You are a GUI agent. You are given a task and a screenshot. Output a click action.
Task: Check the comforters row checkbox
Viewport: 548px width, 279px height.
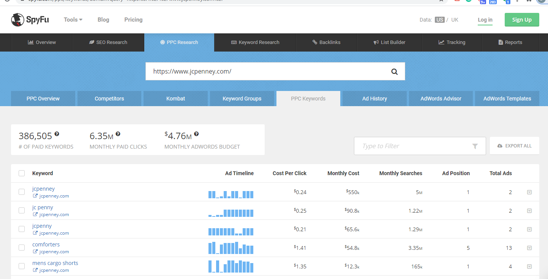click(x=22, y=248)
